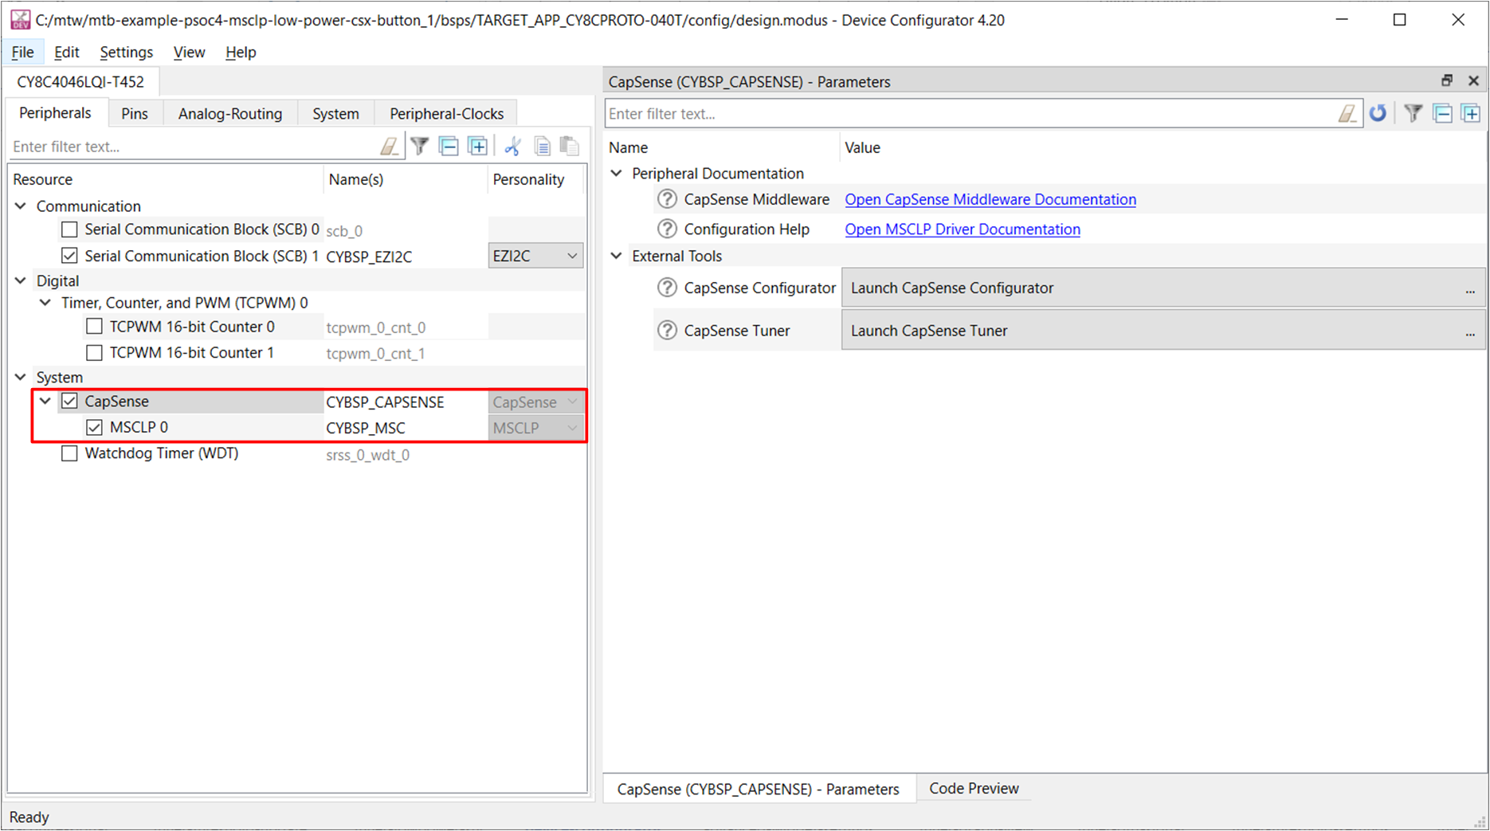Image resolution: width=1490 pixels, height=831 pixels.
Task: Clear the resource filter text with eraser icon
Action: (389, 147)
